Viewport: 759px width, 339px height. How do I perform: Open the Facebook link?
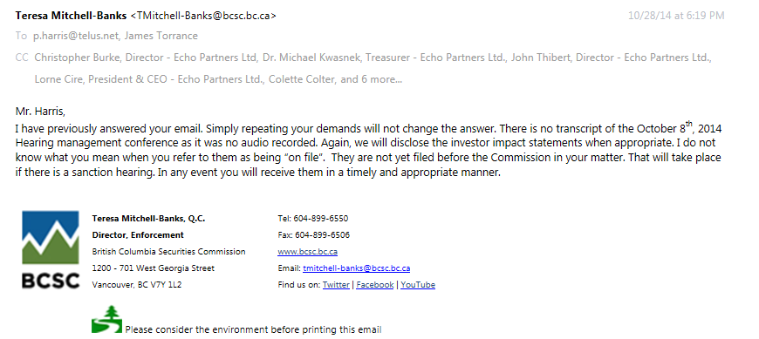(x=374, y=285)
